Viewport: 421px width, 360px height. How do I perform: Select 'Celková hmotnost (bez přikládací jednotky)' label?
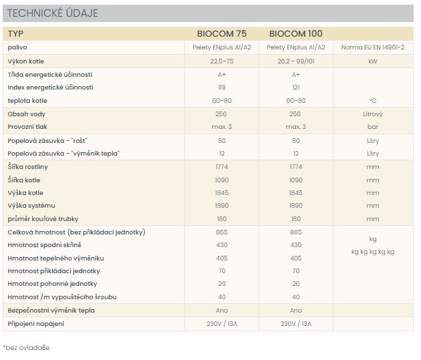[x=77, y=232]
